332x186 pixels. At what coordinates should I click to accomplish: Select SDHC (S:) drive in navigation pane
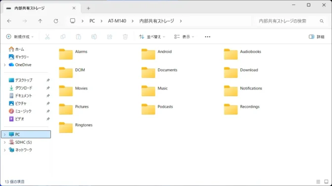[20, 142]
